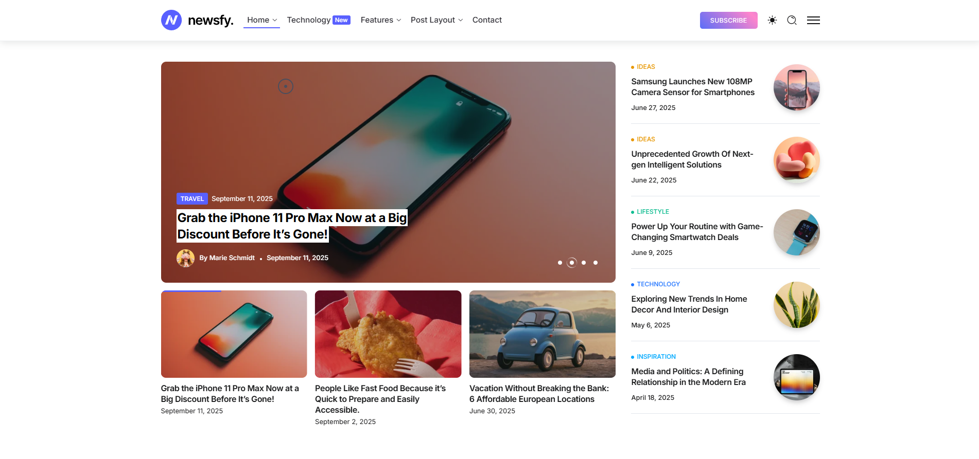Click the By Marie Schmidt author link
979x459 pixels.
click(227, 258)
